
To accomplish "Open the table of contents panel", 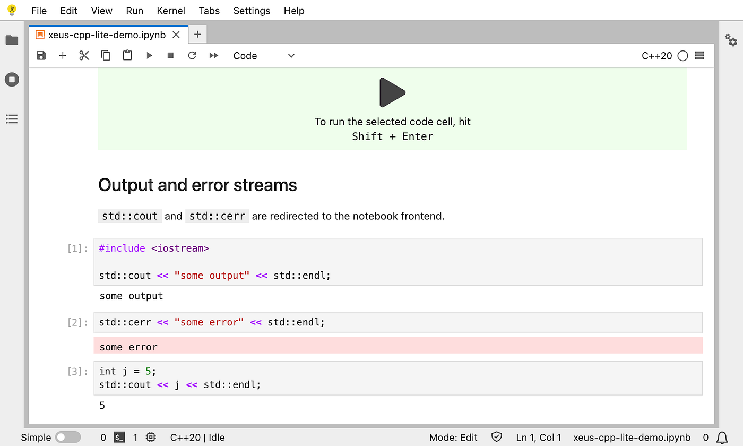I will (x=12, y=119).
